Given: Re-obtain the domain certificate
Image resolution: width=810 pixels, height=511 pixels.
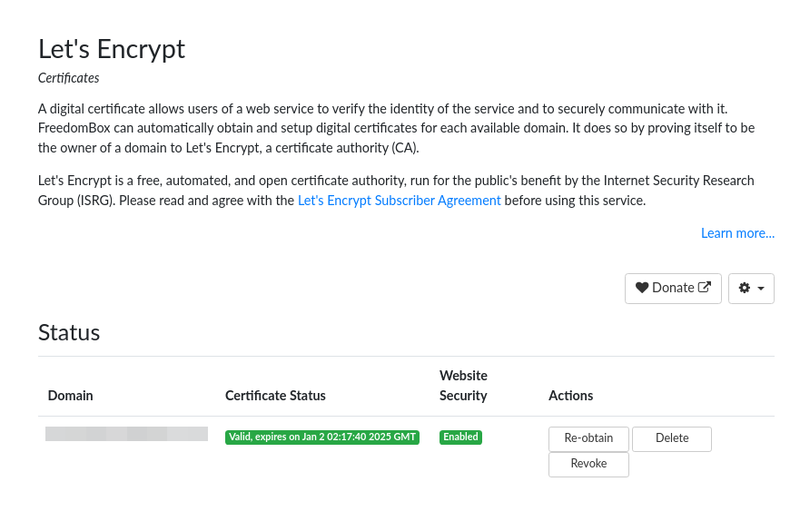Looking at the screenshot, I should click(588, 438).
